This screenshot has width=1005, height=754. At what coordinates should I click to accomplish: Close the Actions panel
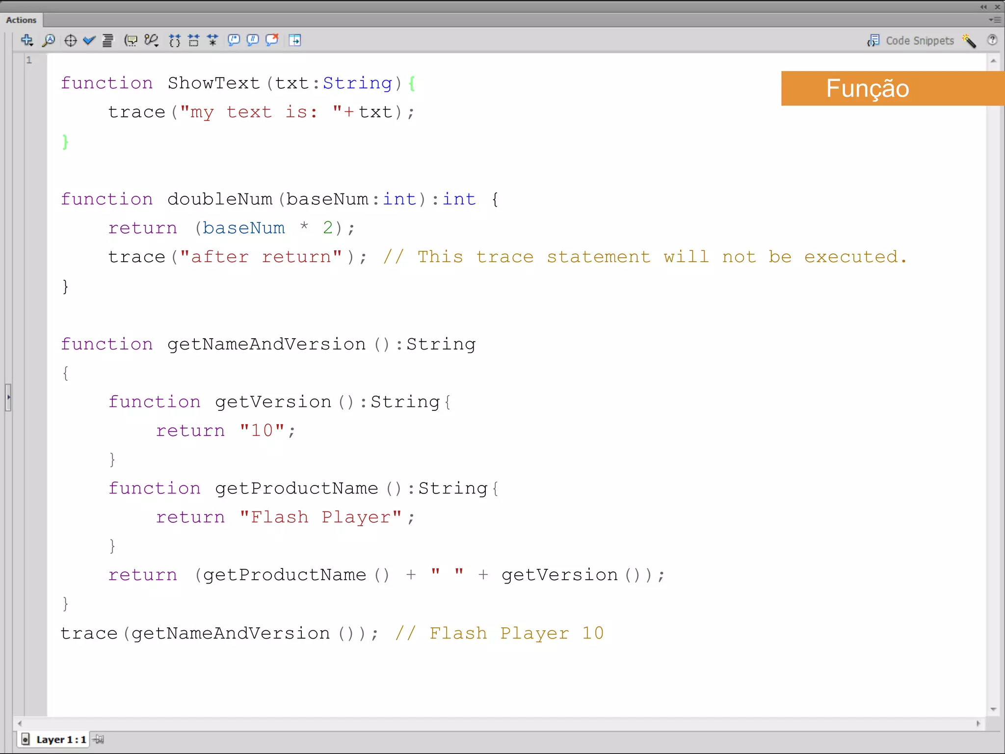tap(997, 7)
